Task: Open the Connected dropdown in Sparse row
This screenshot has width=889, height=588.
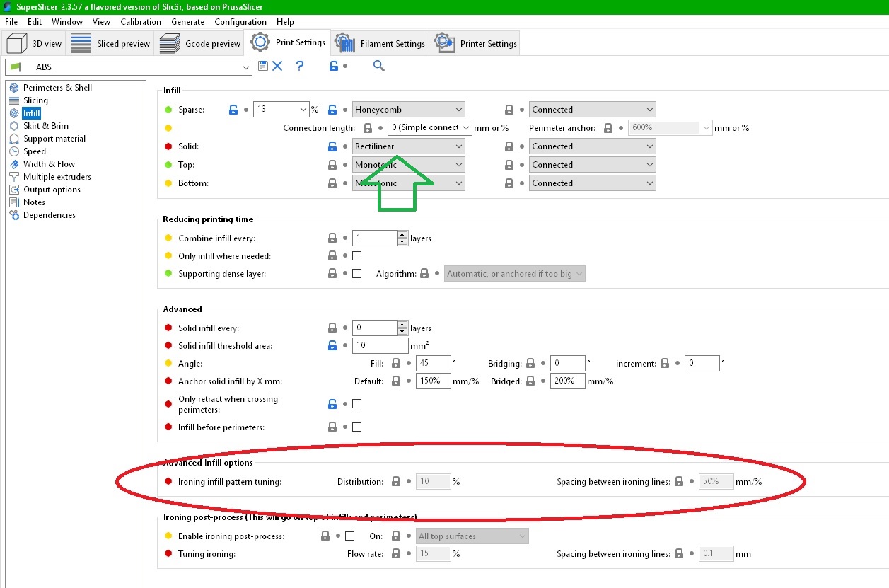Action: (x=593, y=110)
